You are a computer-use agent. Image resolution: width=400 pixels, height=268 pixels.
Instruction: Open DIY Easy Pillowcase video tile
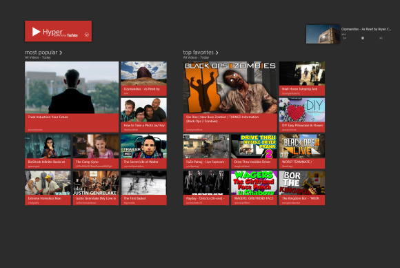[x=302, y=115]
